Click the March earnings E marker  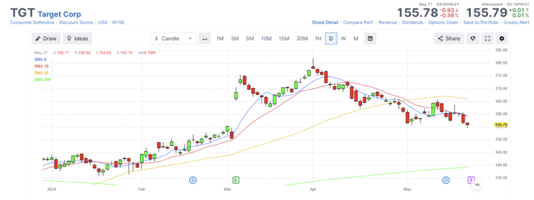236,180
